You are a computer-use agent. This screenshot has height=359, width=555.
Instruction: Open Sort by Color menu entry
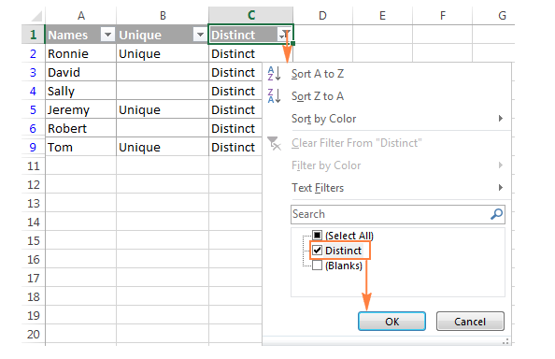387,119
